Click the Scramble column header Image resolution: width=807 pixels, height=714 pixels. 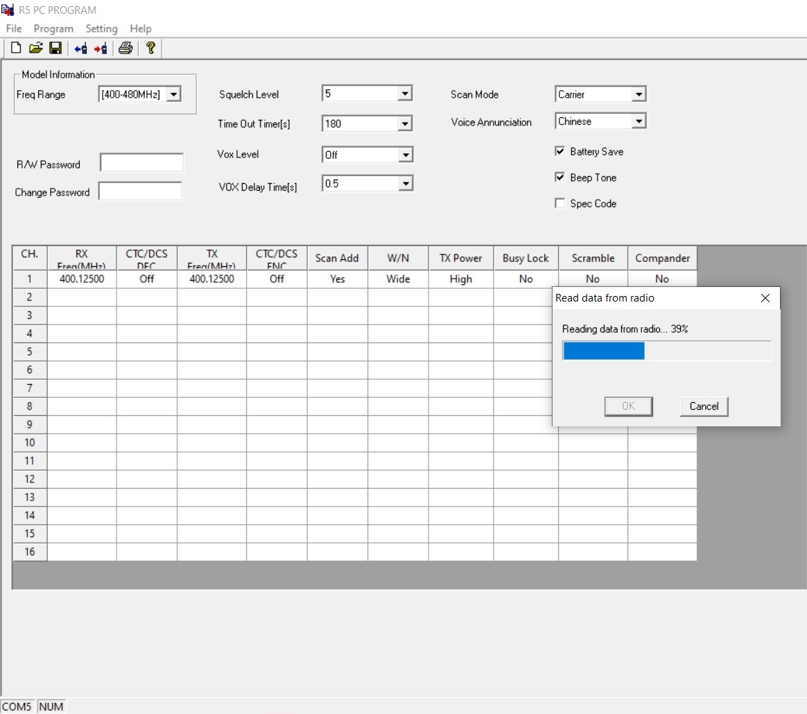593,258
